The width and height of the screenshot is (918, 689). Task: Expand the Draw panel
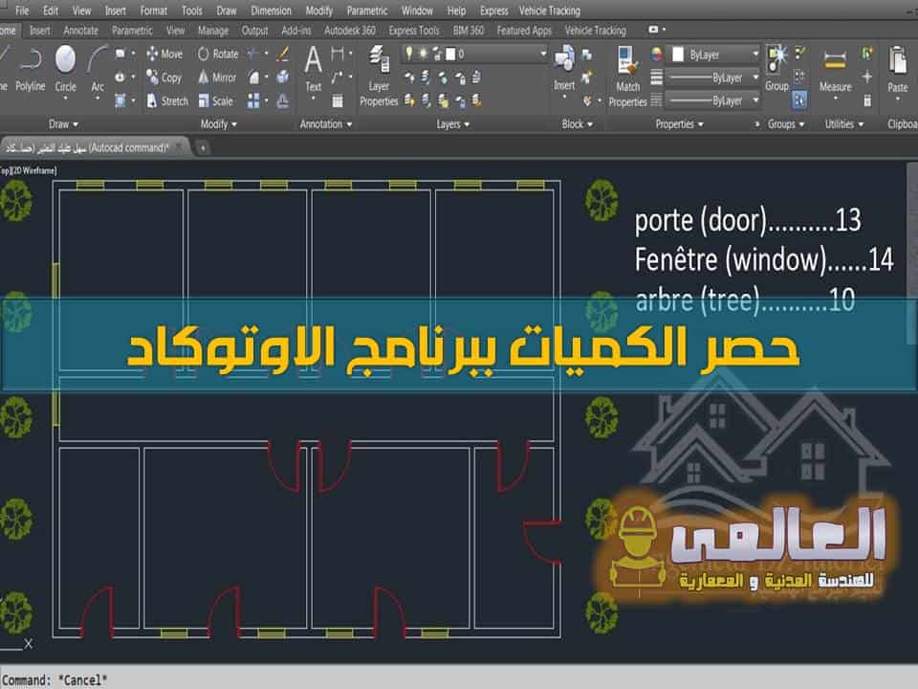click(x=63, y=124)
